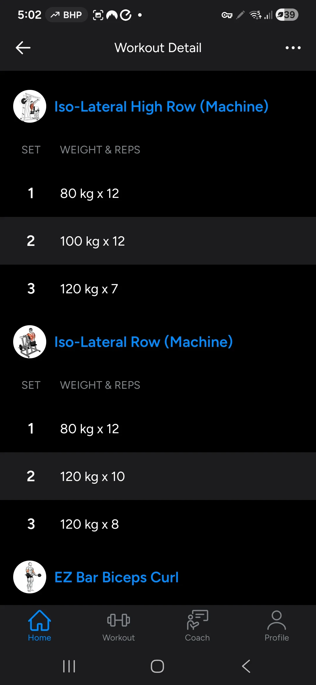The width and height of the screenshot is (316, 685).
Task: Tap the Android recent apps button
Action: (69, 666)
